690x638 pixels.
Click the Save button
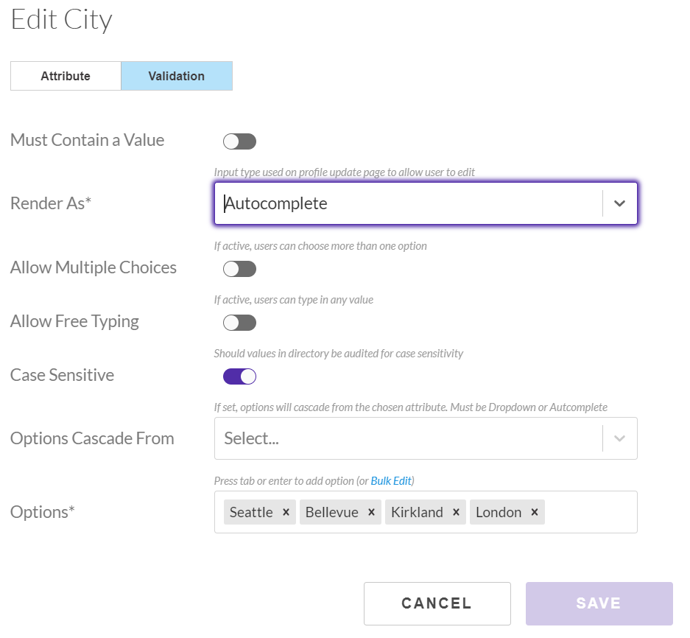(599, 603)
